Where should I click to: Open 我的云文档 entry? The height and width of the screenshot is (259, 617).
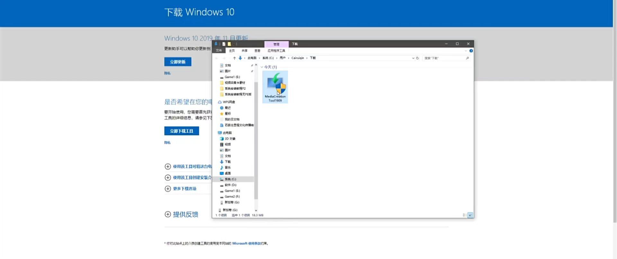(x=232, y=119)
